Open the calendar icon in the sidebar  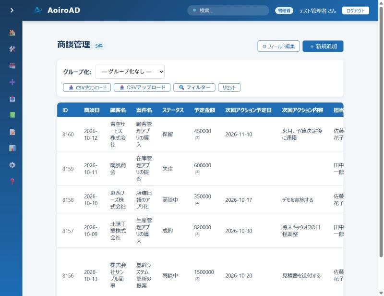tap(12, 66)
